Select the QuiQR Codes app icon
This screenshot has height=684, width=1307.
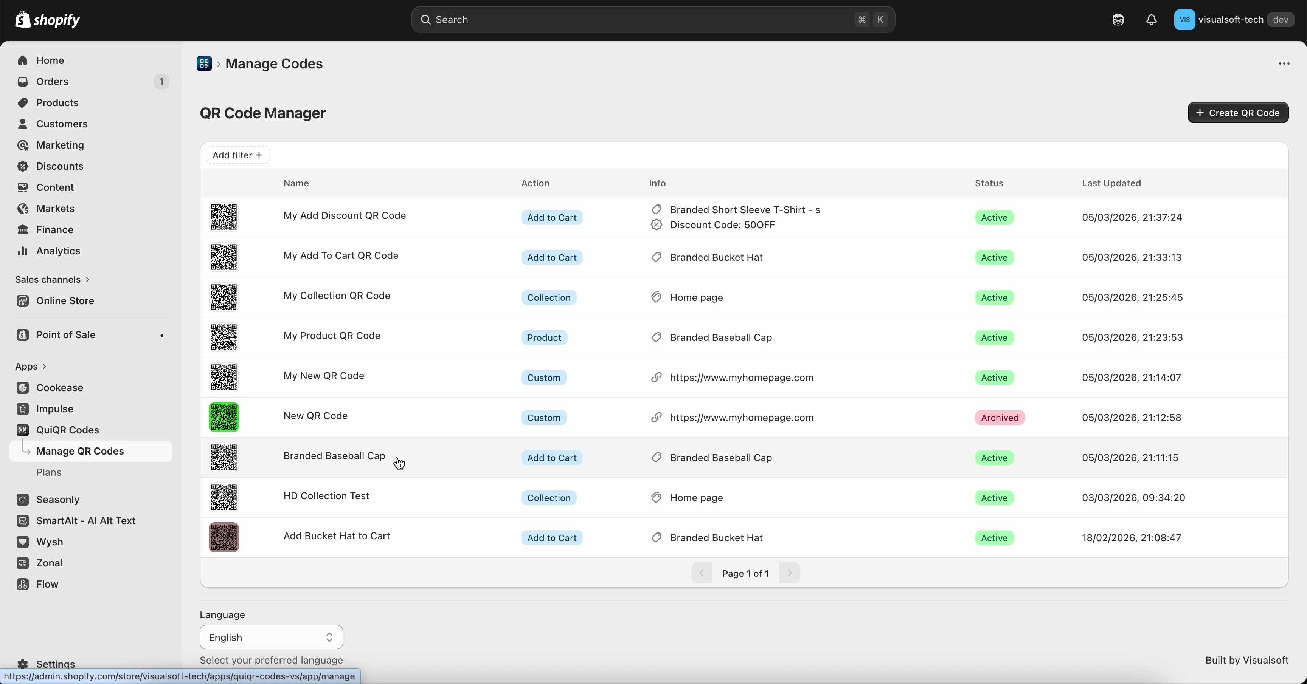pyautogui.click(x=23, y=430)
